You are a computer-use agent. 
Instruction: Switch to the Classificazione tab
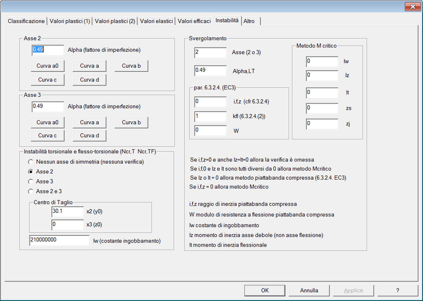(x=26, y=21)
